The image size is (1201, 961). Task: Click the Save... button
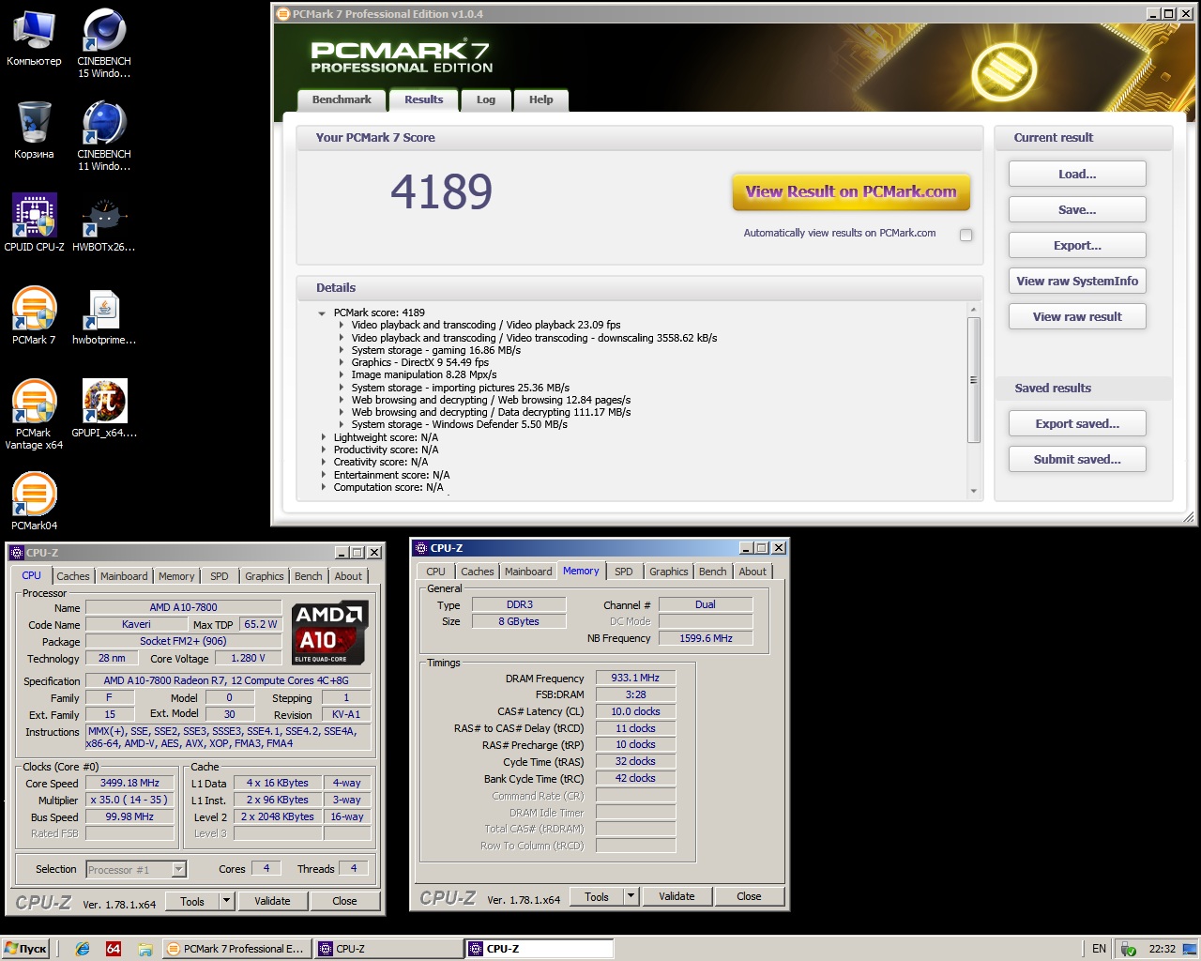1077,210
